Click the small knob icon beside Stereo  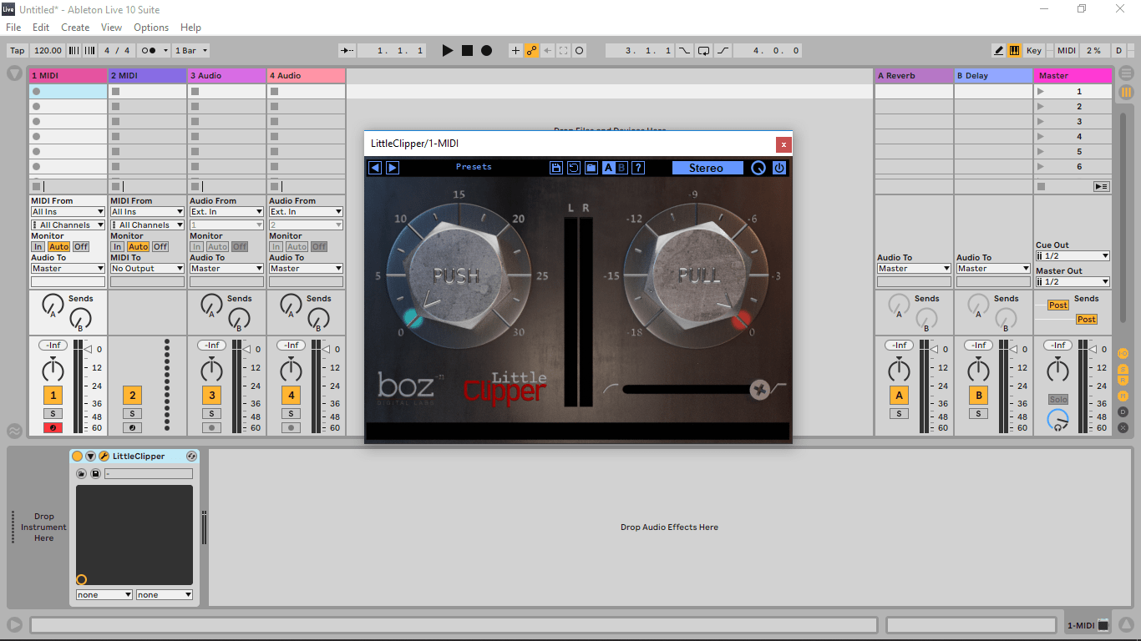[x=758, y=168]
